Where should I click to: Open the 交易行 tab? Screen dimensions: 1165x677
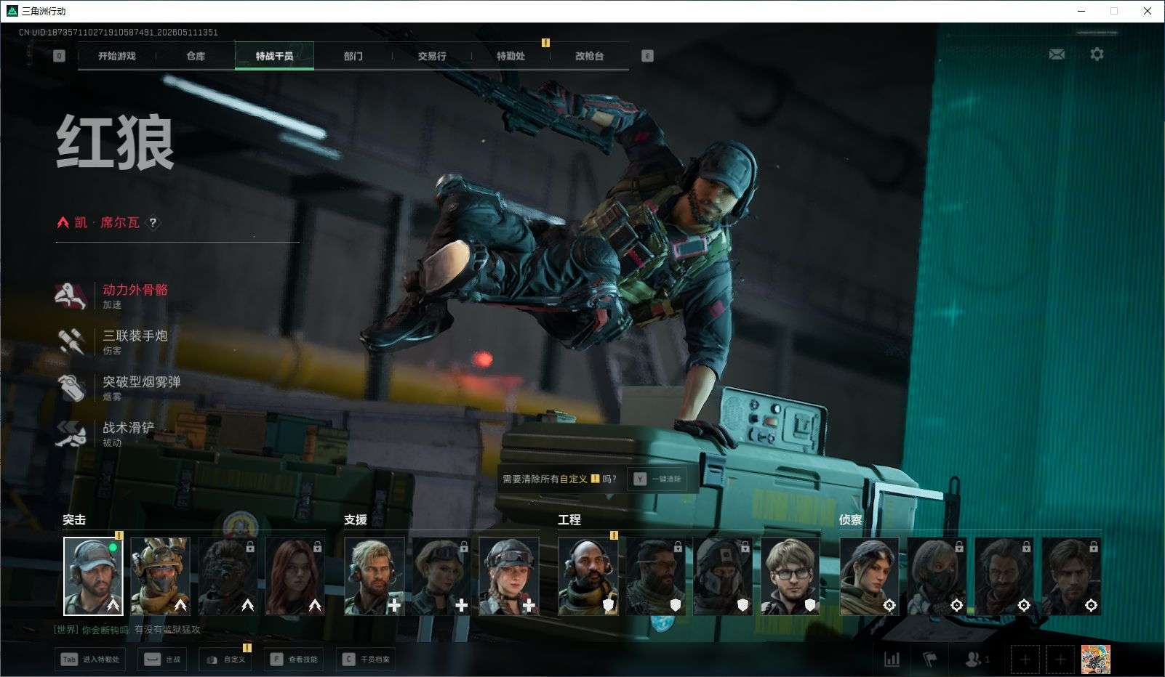pos(432,56)
